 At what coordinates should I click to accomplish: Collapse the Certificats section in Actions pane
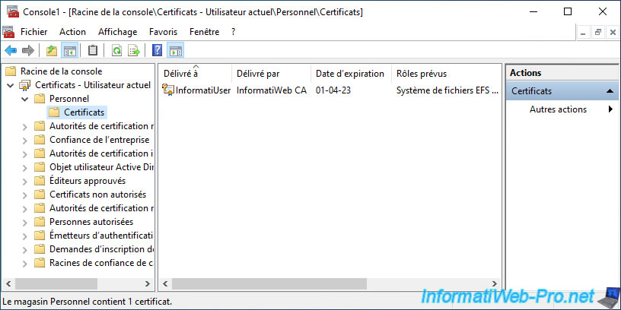(610, 91)
